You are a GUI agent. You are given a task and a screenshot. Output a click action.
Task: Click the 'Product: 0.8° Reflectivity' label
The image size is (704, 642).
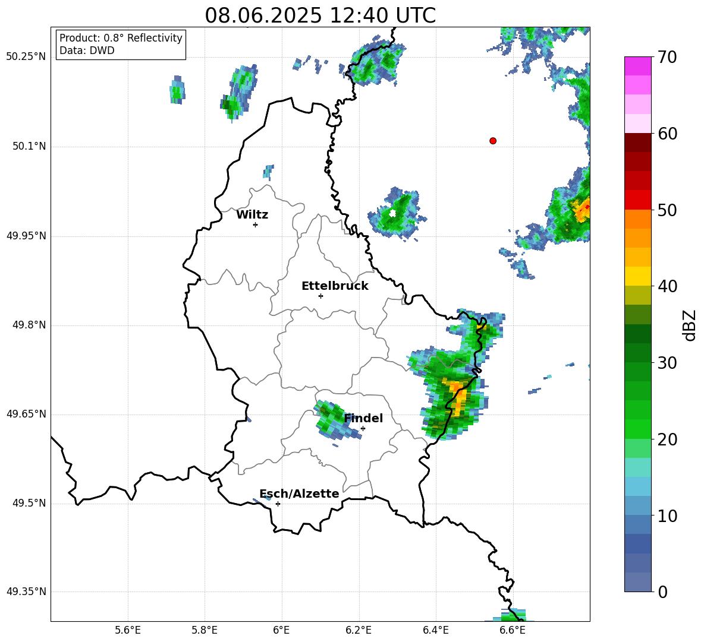tap(121, 38)
